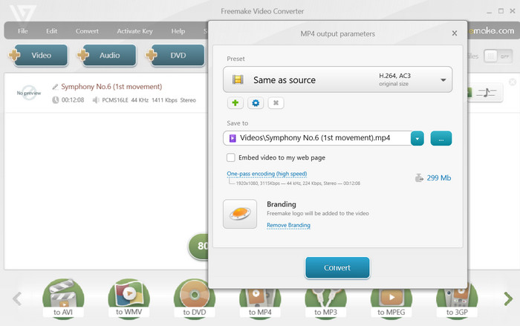Open the Convert menu
This screenshot has width=520, height=326.
(87, 31)
